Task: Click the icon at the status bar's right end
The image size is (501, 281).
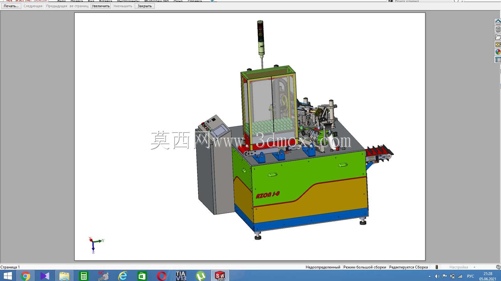Action: (x=498, y=267)
